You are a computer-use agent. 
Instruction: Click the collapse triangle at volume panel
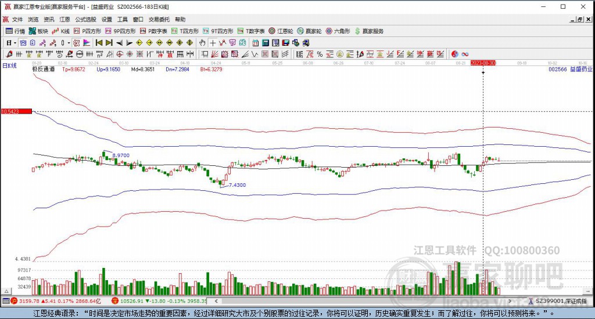click(6, 291)
